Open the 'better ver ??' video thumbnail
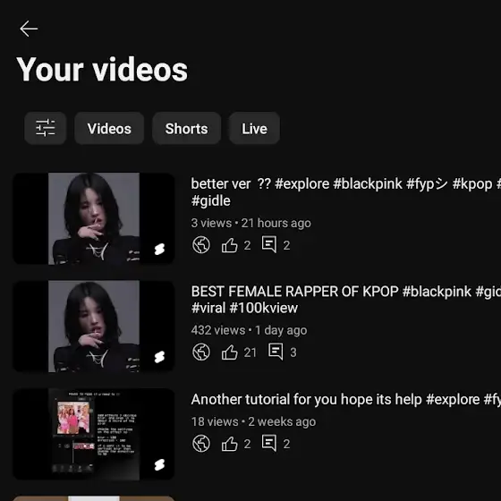Viewport: 501px width, 501px height. pos(94,218)
